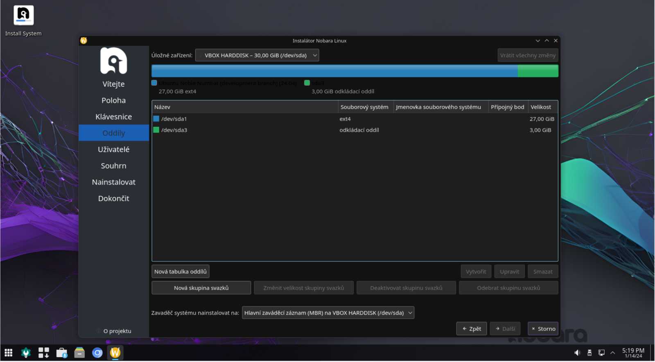
Task: Go to the Vítejte step
Action: [x=114, y=84]
